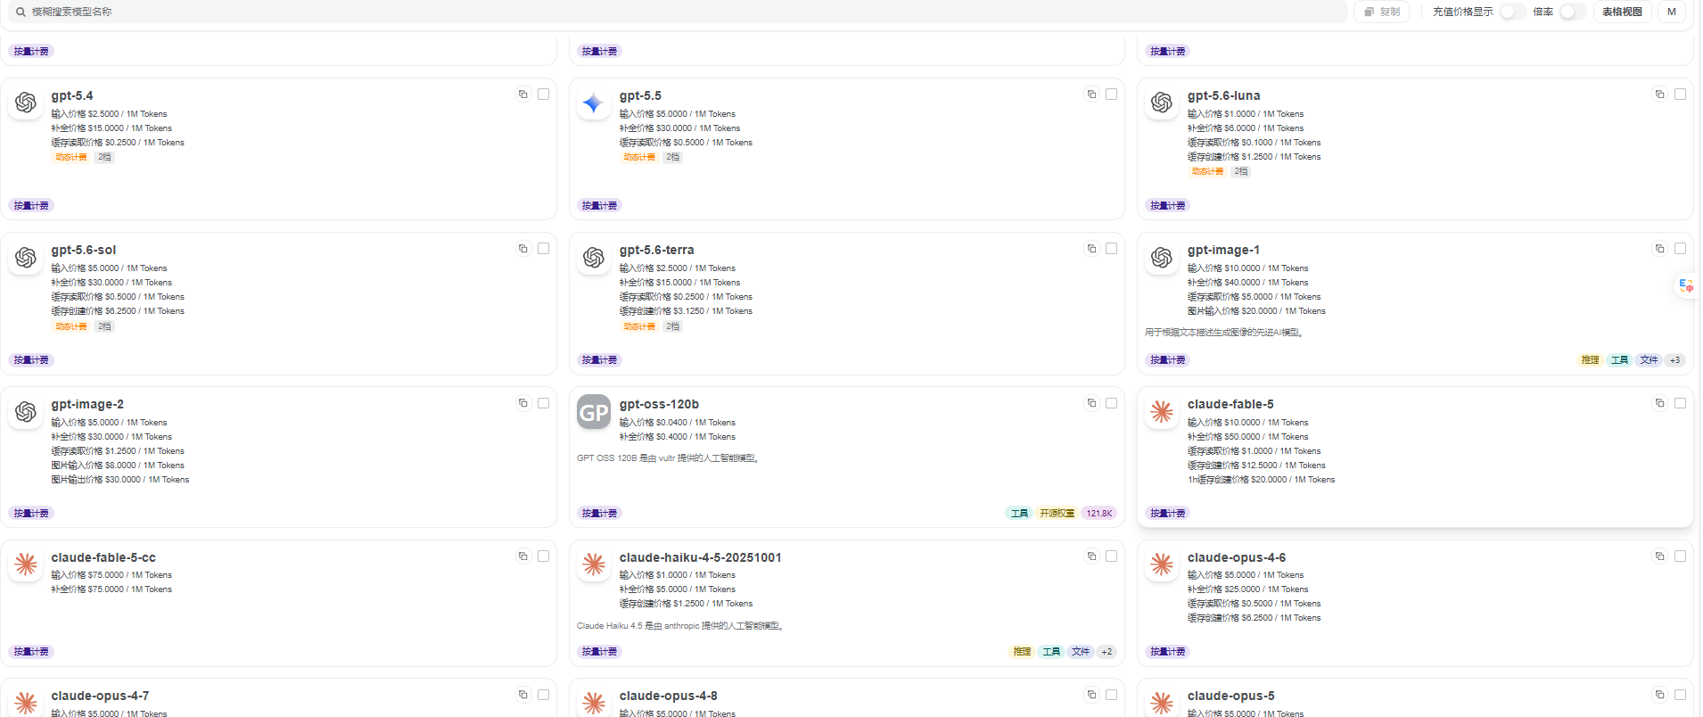Click the GP avatar on gpt-oss-120b card
This screenshot has height=717, width=1703.
pos(594,412)
